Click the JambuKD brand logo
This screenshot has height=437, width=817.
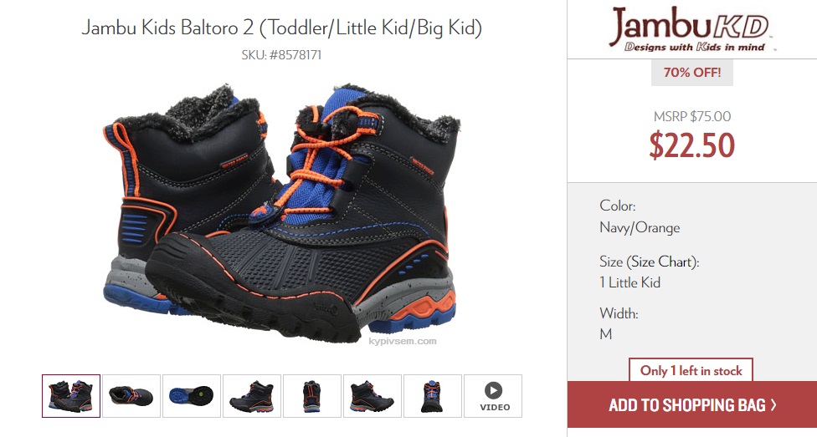click(690, 28)
